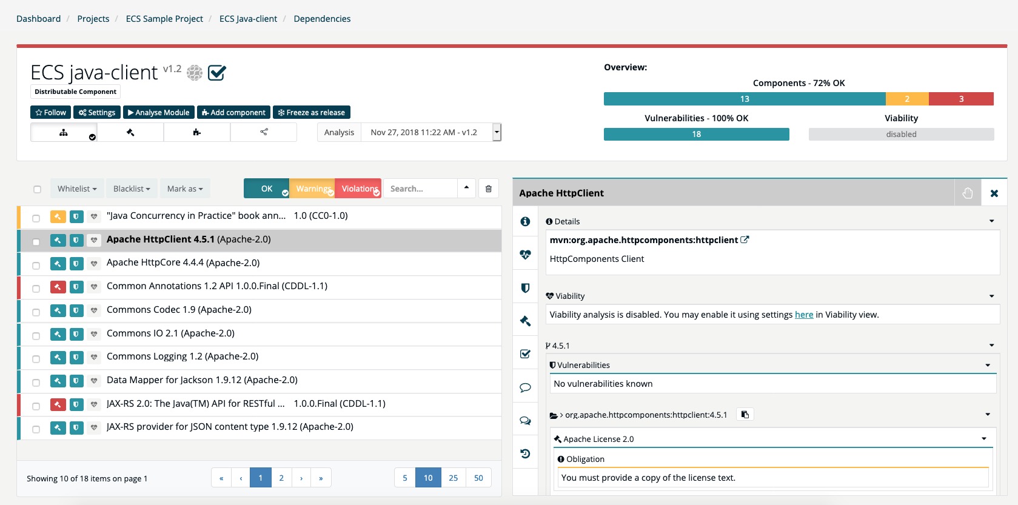Switch to the puzzle-piece components tab
Viewport: 1018px width, 505px height.
click(197, 132)
